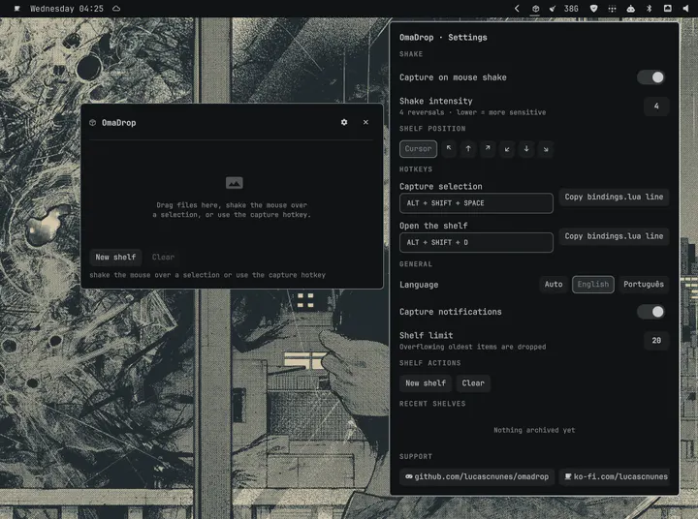Click the Open the shelf hotkey field
This screenshot has width=698, height=519.
pos(476,242)
